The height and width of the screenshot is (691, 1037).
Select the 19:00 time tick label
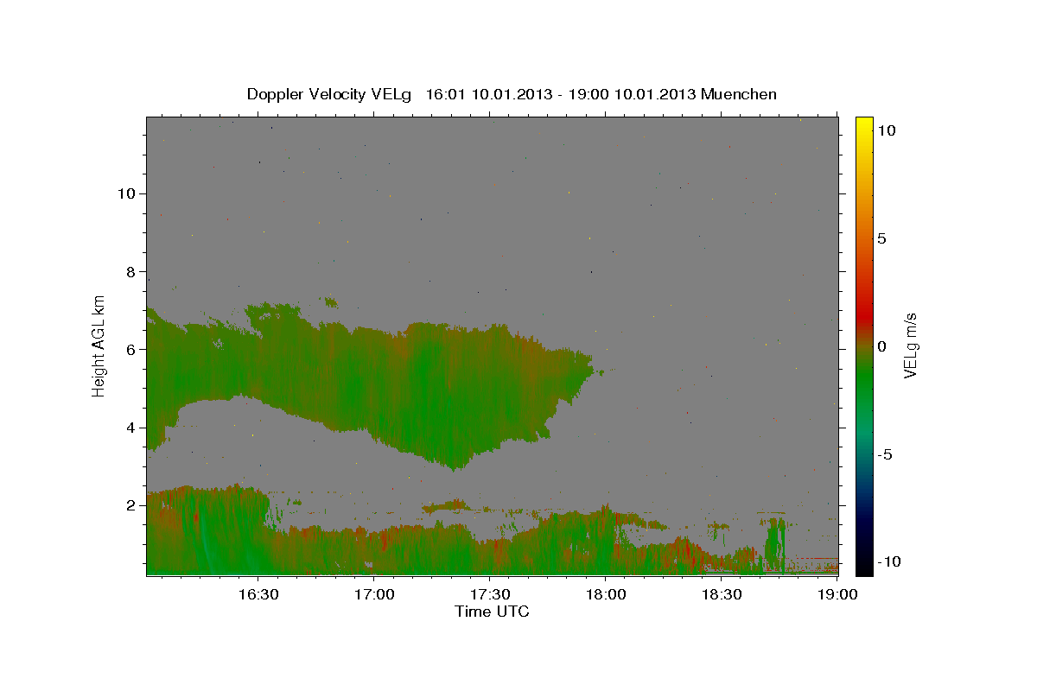[x=837, y=594]
